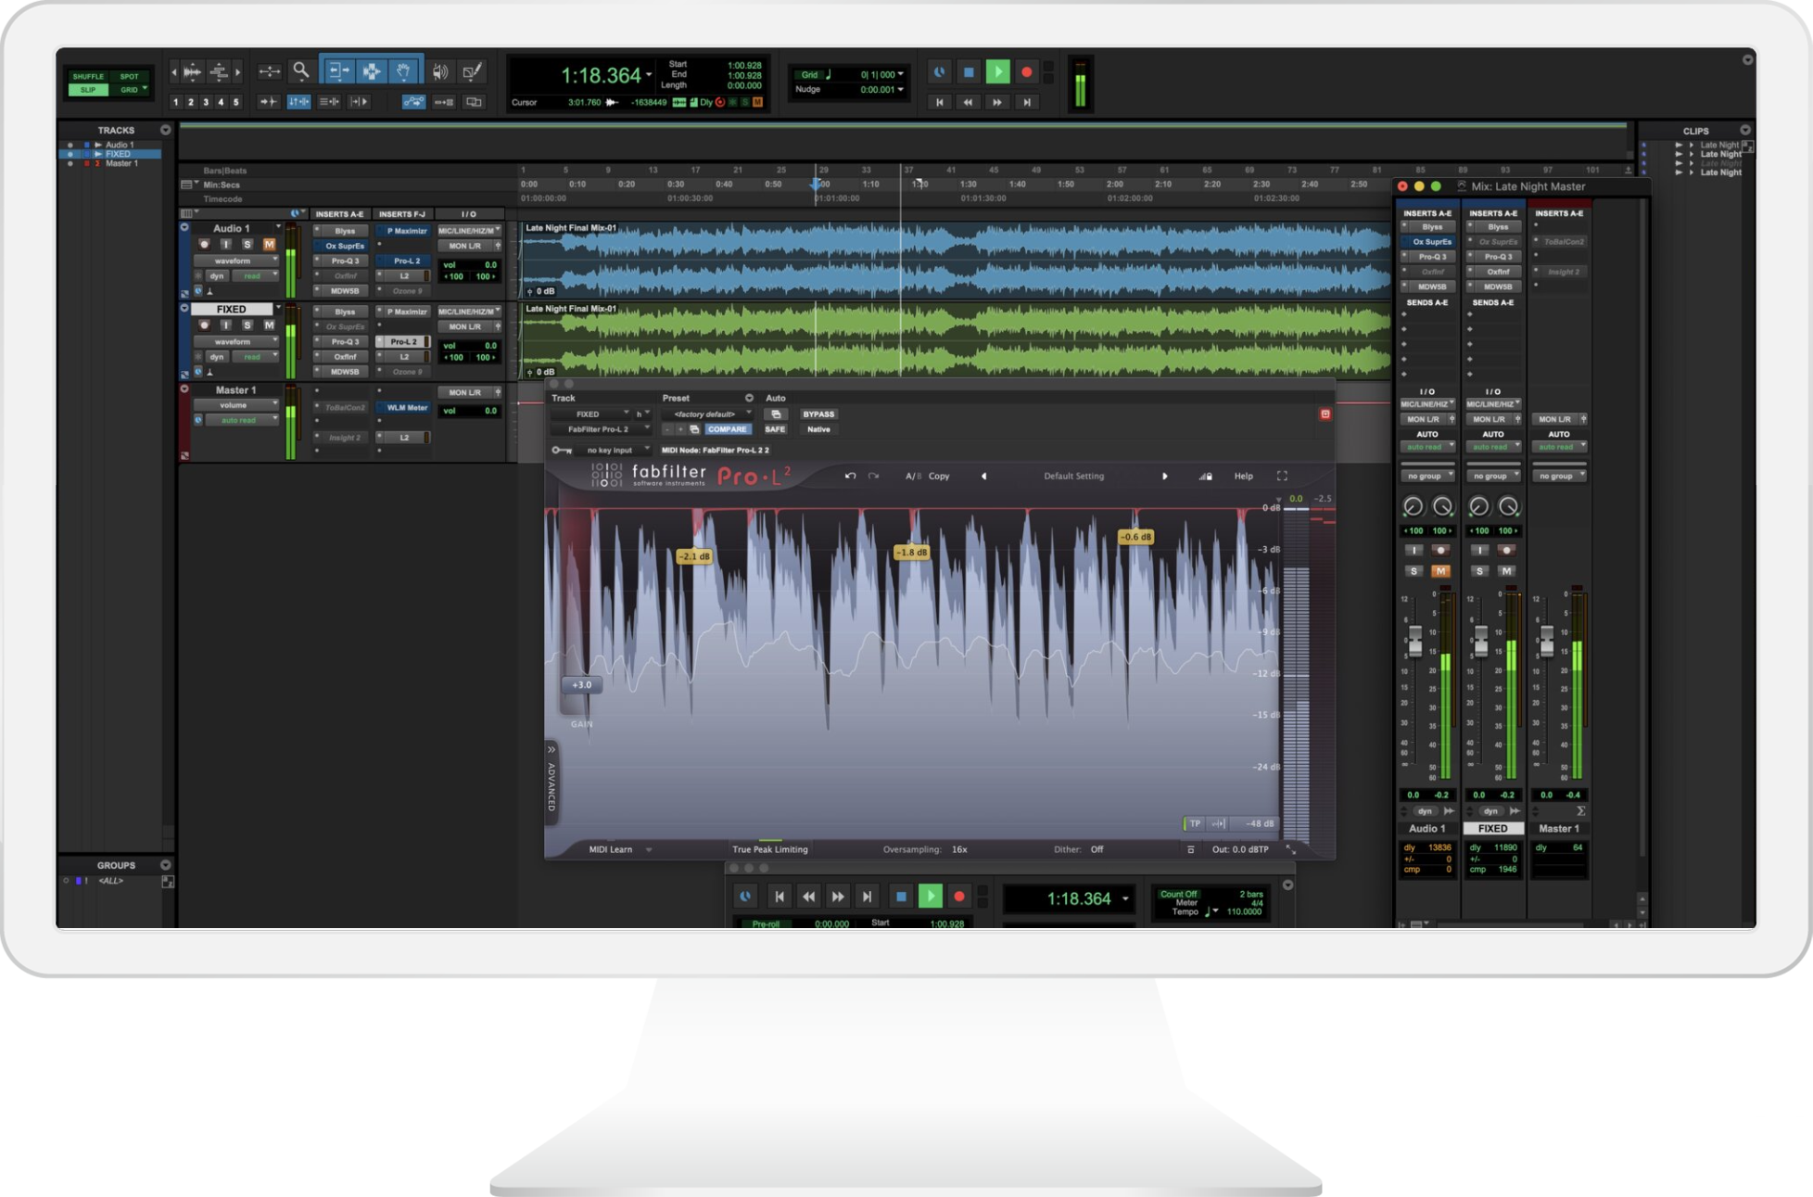Select the Selector tool in toolbar

click(372, 70)
